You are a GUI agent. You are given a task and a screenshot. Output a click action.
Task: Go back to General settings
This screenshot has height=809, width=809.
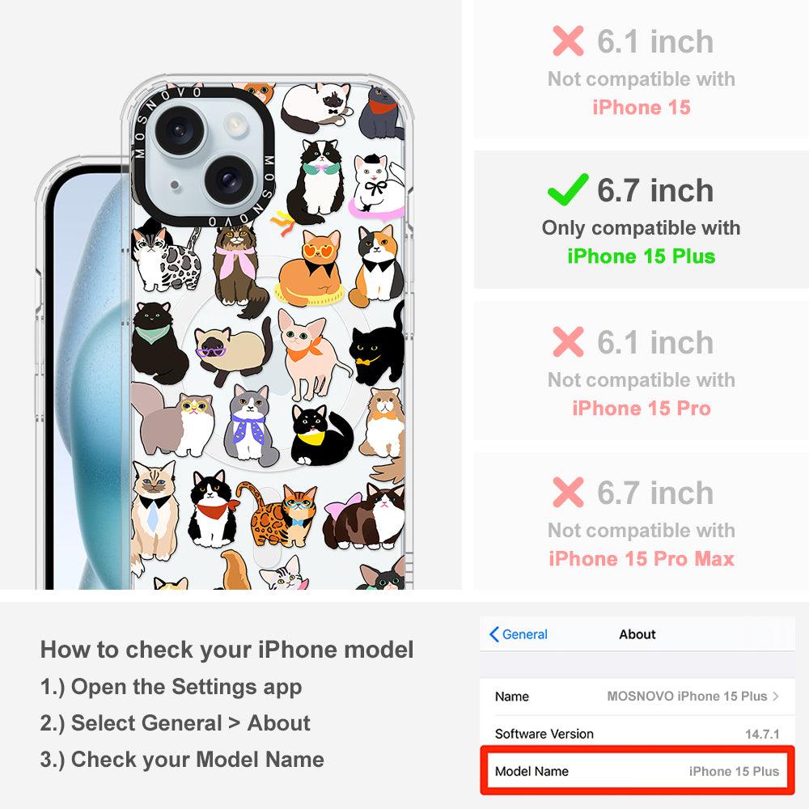tap(519, 634)
